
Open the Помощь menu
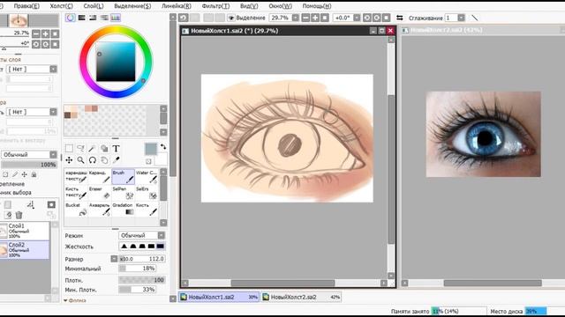pyautogui.click(x=317, y=6)
